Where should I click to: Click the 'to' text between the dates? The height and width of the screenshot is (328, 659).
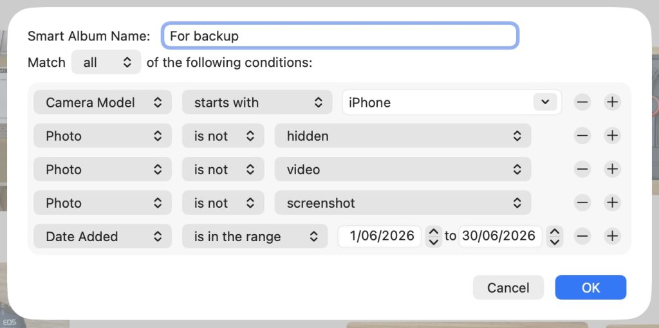pyautogui.click(x=450, y=236)
